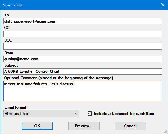168x134 pixels.
Task: Click the Include attachment label text
Action: (124, 114)
